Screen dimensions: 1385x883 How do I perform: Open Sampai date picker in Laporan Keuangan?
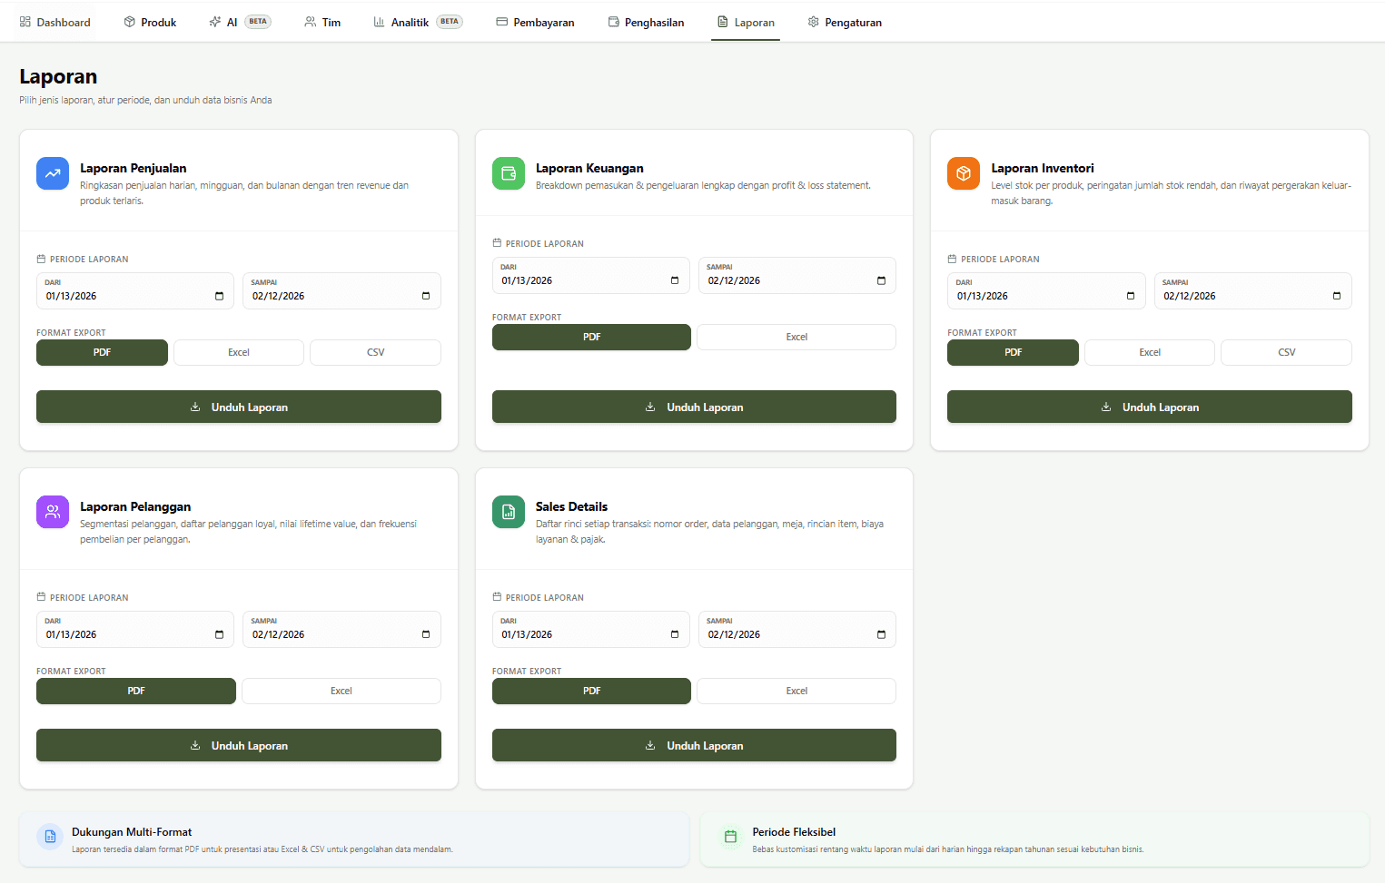pyautogui.click(x=881, y=280)
